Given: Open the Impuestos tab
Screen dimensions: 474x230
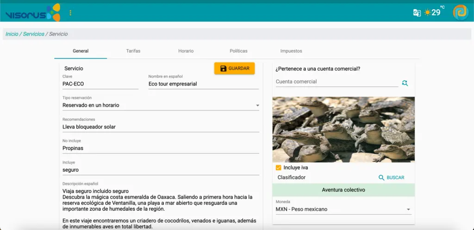Looking at the screenshot, I should [291, 51].
